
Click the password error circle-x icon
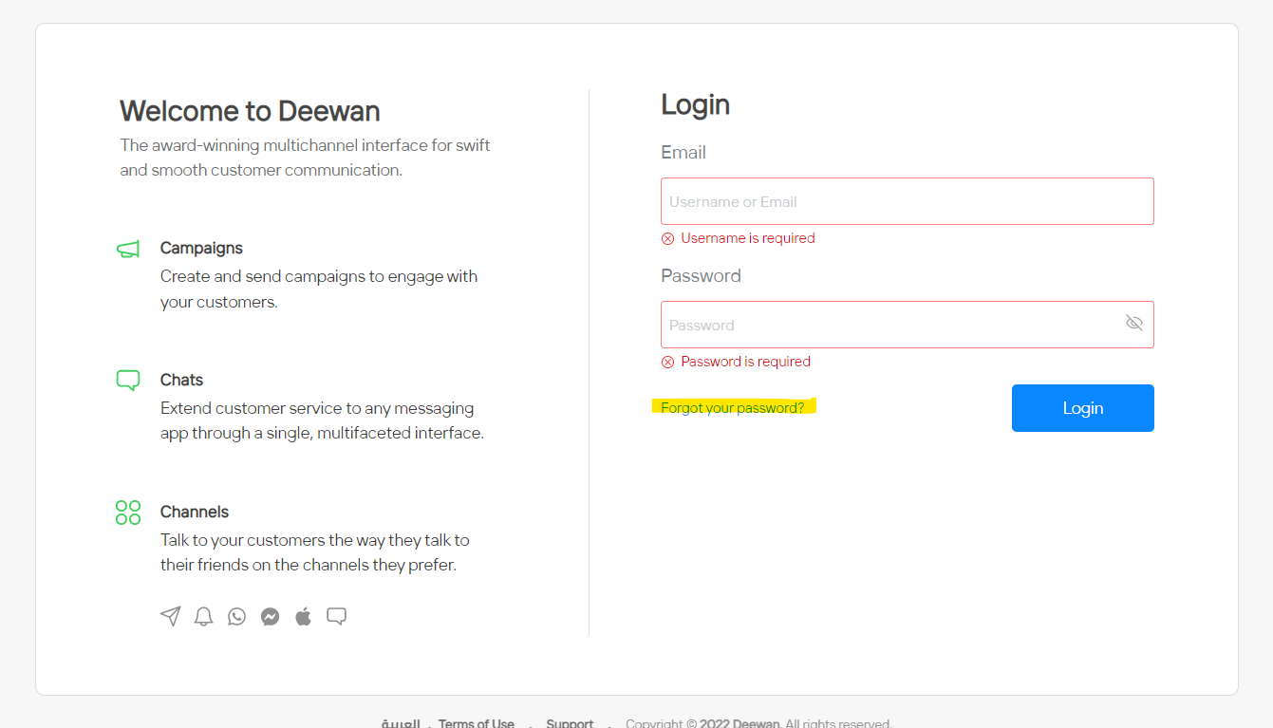[667, 362]
